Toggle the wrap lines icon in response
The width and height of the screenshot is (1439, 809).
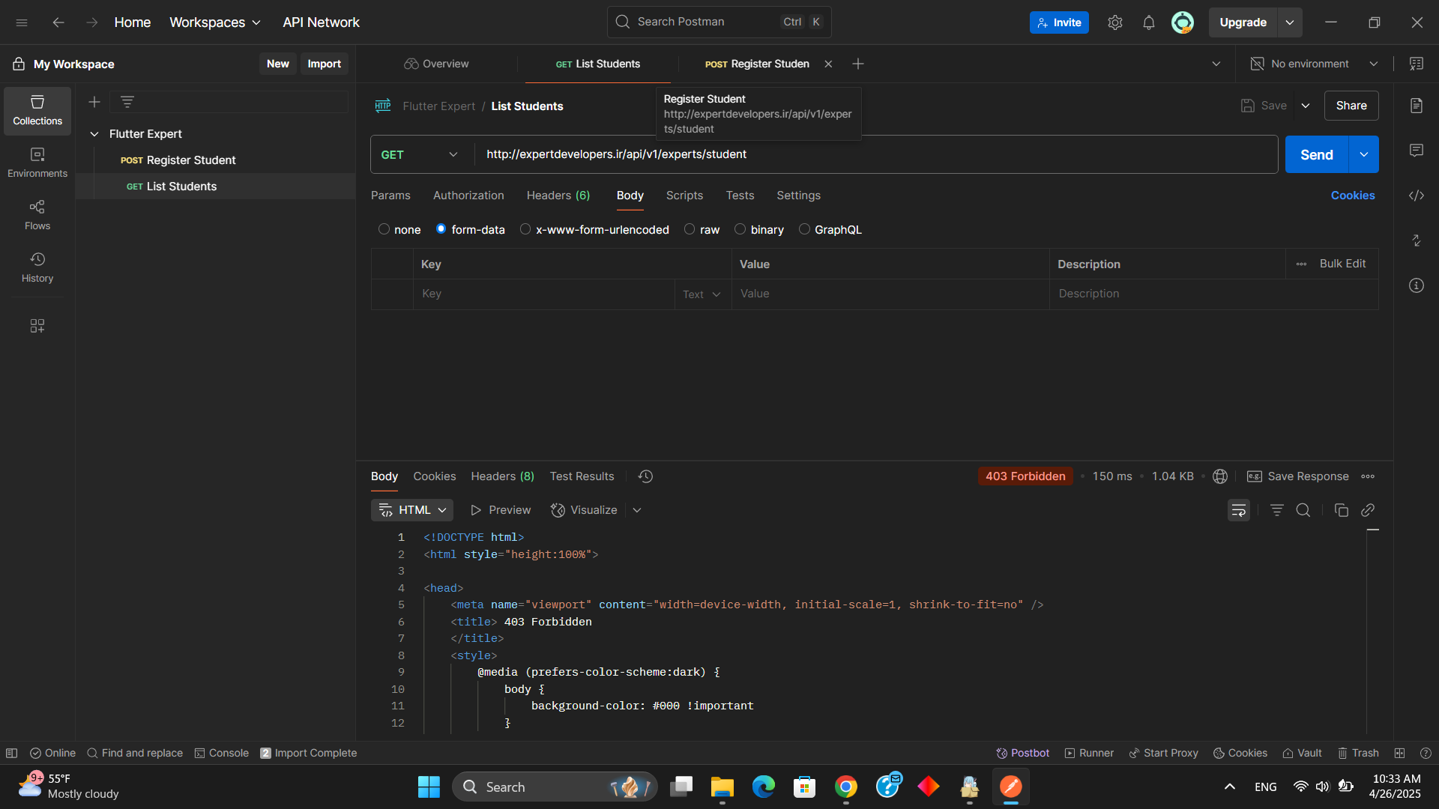point(1239,510)
